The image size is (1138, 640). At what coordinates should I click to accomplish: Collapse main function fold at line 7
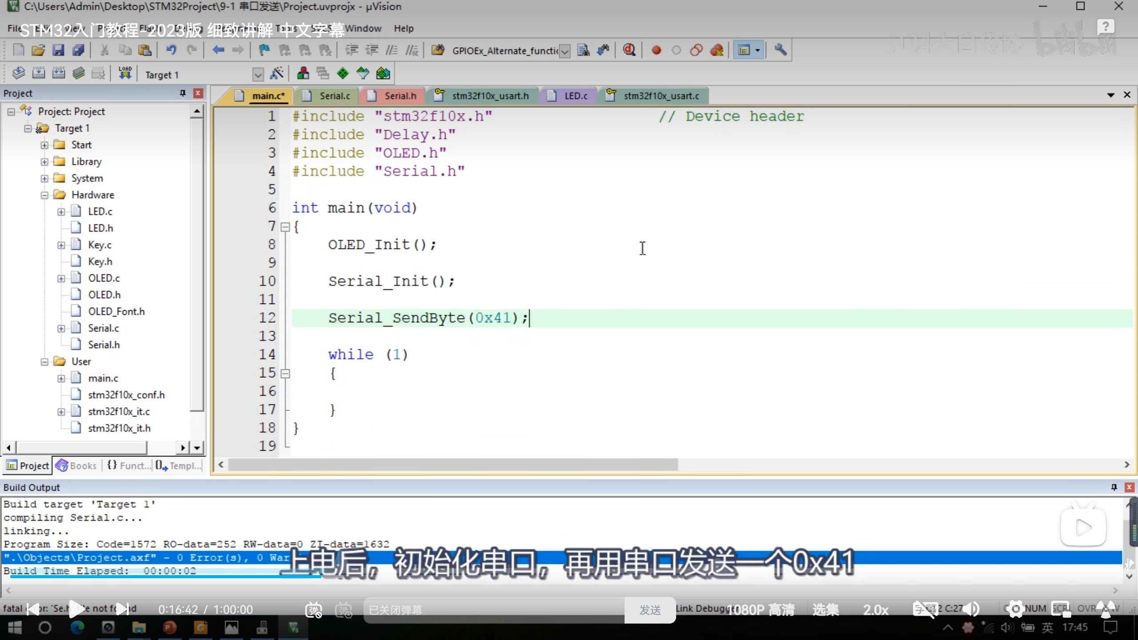click(x=285, y=227)
